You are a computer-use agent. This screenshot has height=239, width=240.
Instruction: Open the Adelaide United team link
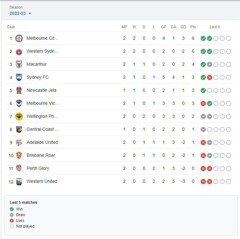coord(42,142)
